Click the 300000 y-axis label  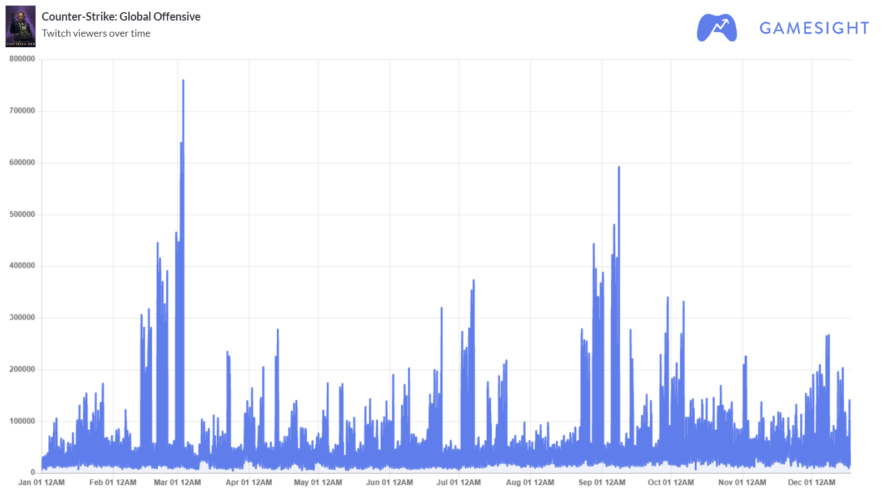(x=22, y=317)
